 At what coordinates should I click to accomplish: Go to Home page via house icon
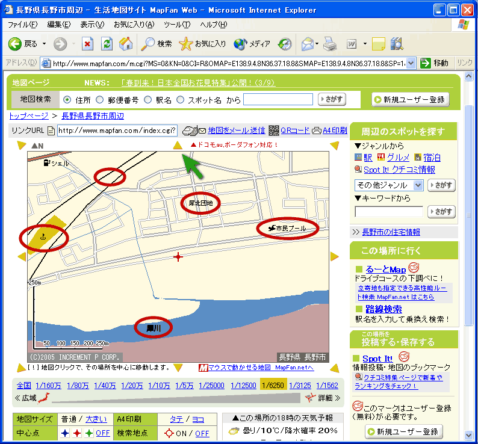[126, 44]
